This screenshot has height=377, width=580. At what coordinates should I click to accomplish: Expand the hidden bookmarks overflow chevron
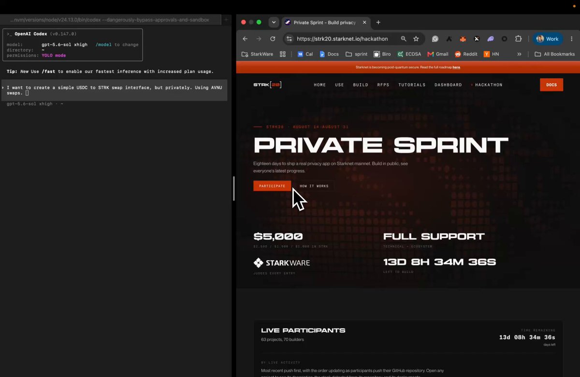(519, 54)
